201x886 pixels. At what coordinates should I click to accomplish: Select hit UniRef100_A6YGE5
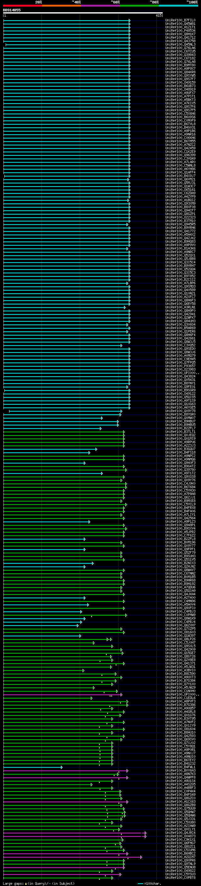180,408
